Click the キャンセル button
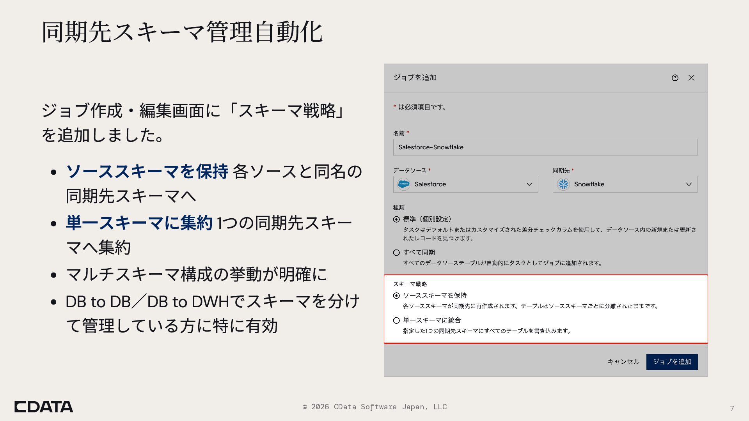The width and height of the screenshot is (749, 421). click(623, 362)
